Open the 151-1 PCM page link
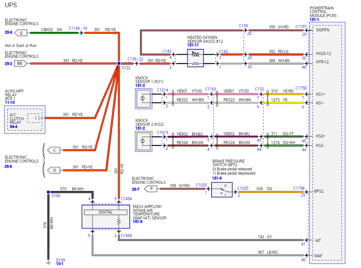This screenshot has width=361, height=268. point(314,20)
